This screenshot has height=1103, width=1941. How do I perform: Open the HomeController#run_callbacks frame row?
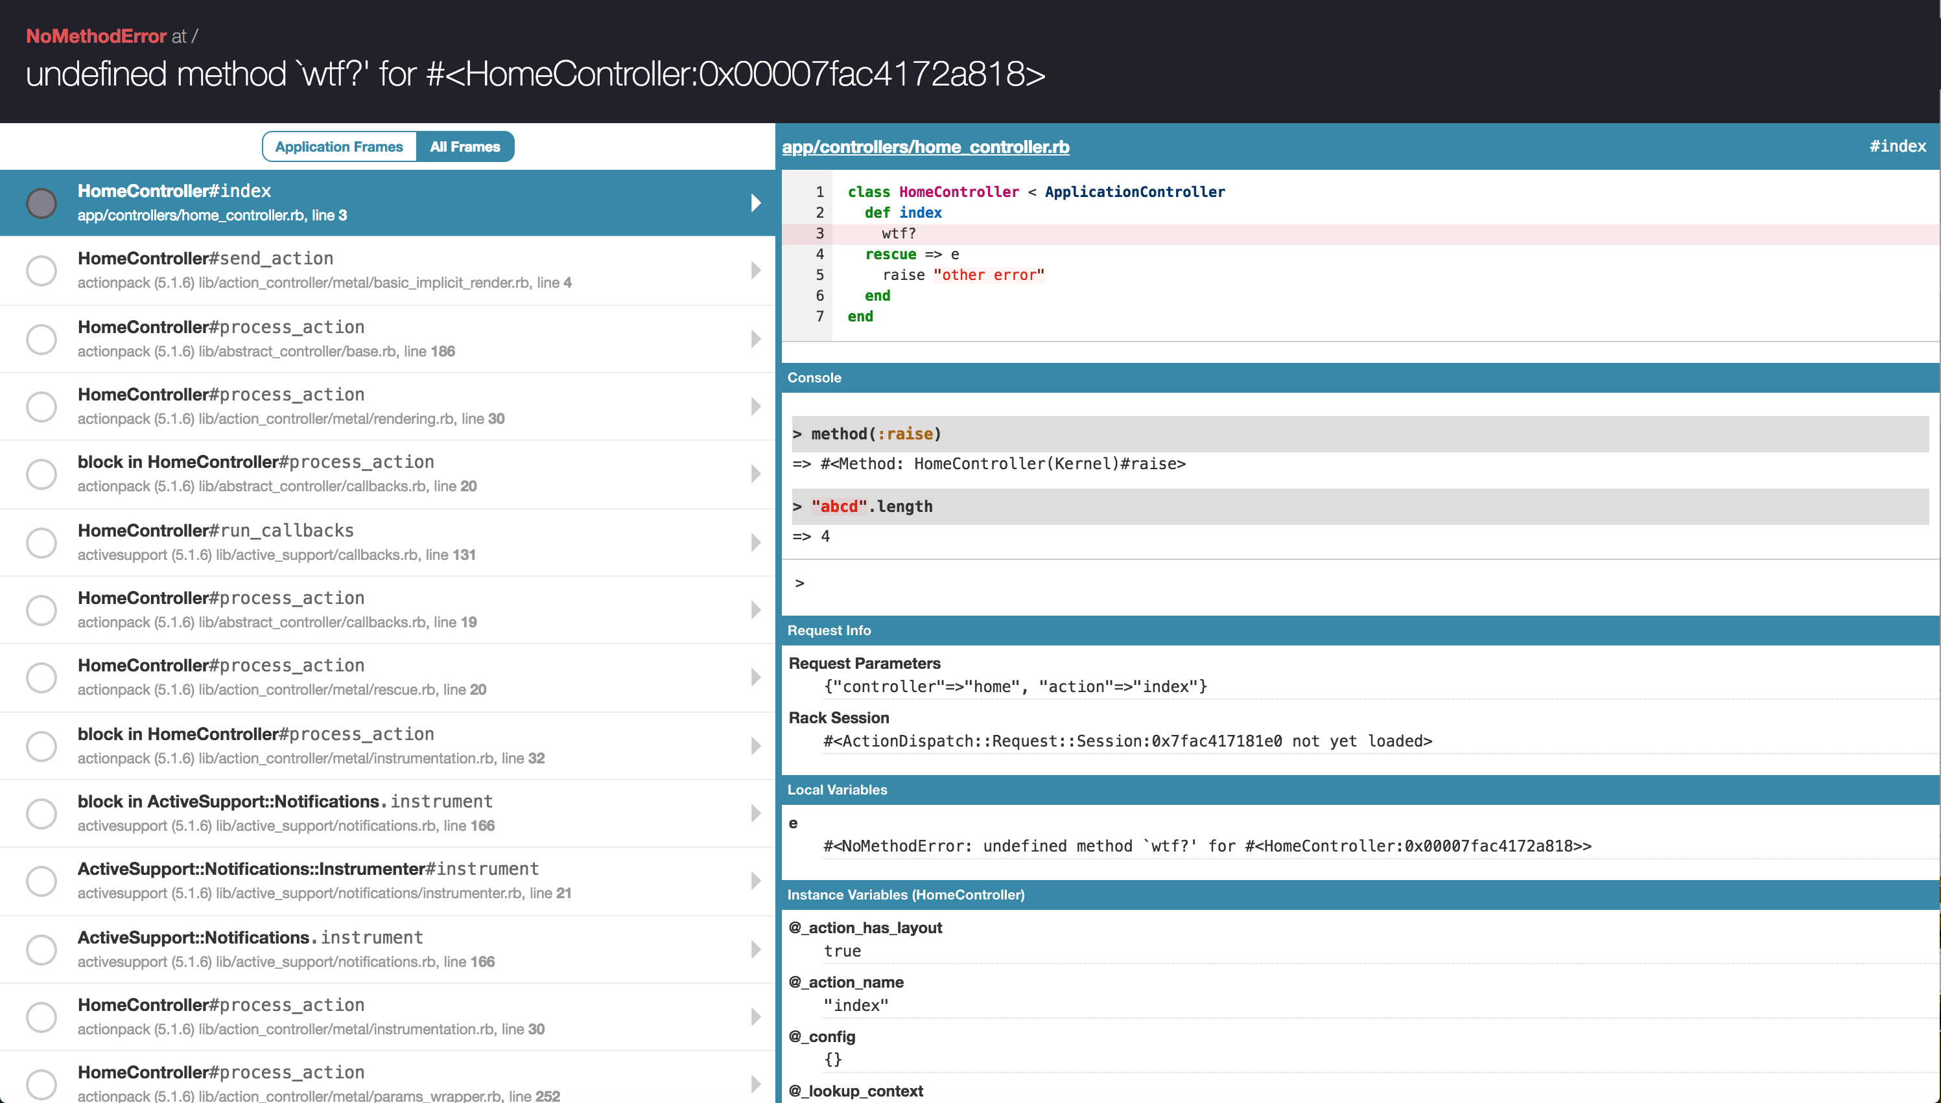387,542
